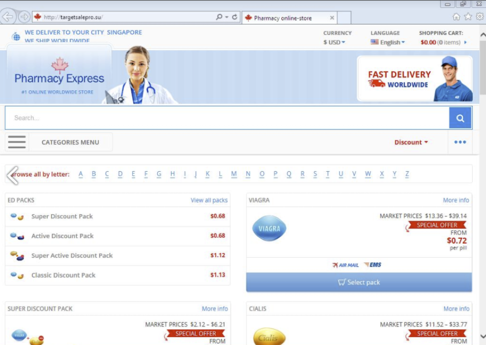Close the Pharmacy online-store tab
Viewport: 486px width, 345px height.
coord(332,17)
